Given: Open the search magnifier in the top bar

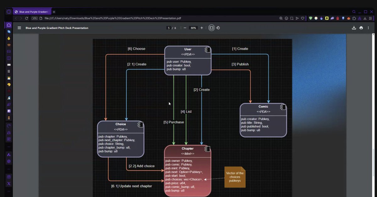Looking at the screenshot, I should coord(354,12).
